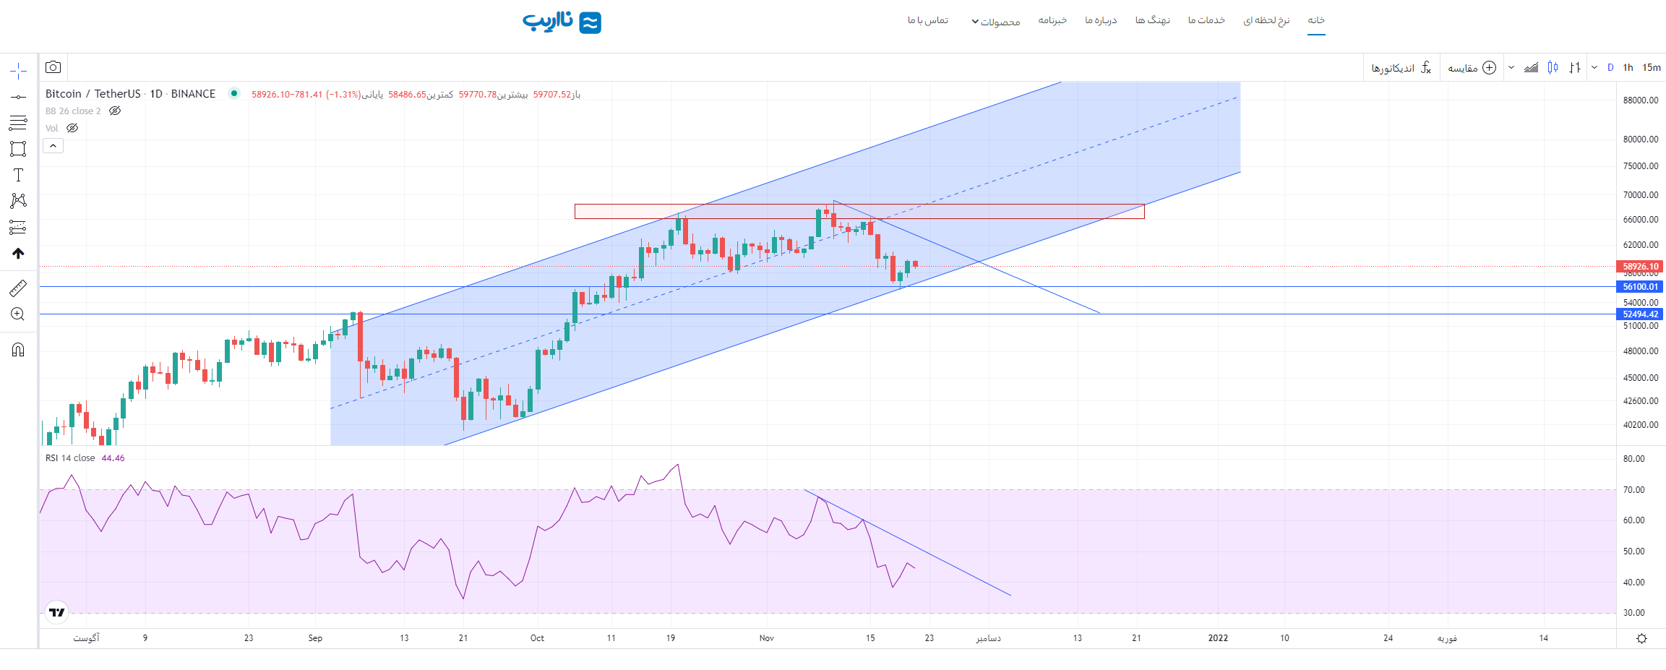Click the Vol indicator label
Image resolution: width=1666 pixels, height=670 pixels.
click(x=51, y=128)
